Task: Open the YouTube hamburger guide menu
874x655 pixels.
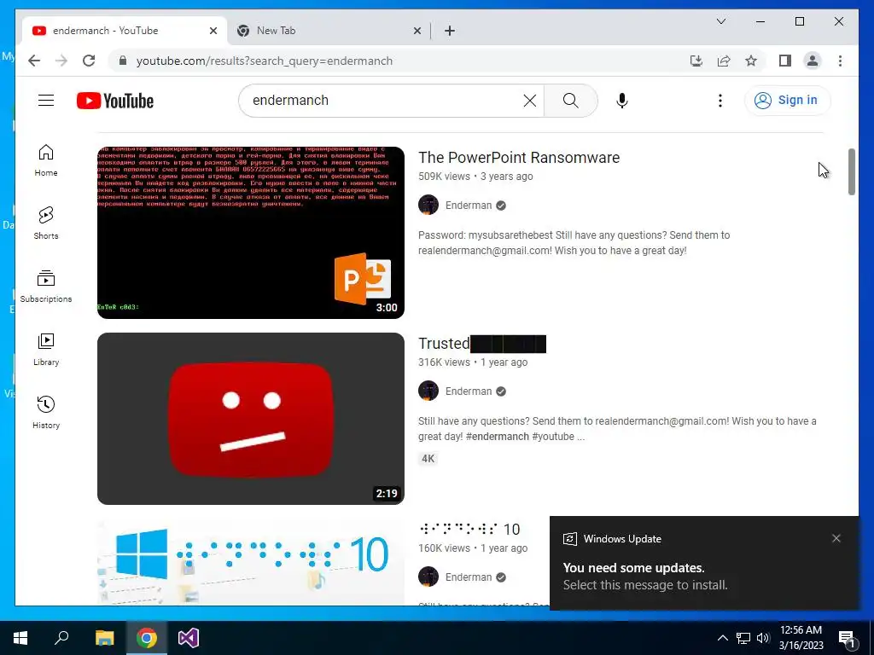Action: point(46,101)
